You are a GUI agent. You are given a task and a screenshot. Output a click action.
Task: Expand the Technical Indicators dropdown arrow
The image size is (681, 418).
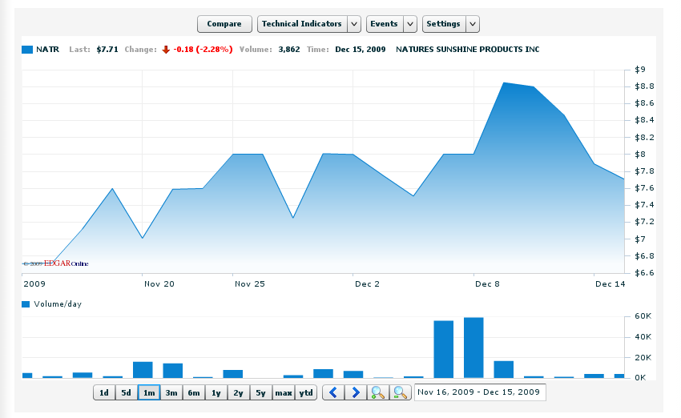click(x=354, y=24)
